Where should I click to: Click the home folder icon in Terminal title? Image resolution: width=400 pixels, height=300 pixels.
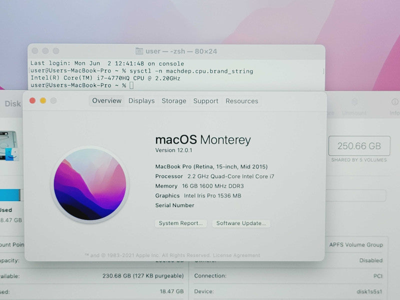[139, 51]
